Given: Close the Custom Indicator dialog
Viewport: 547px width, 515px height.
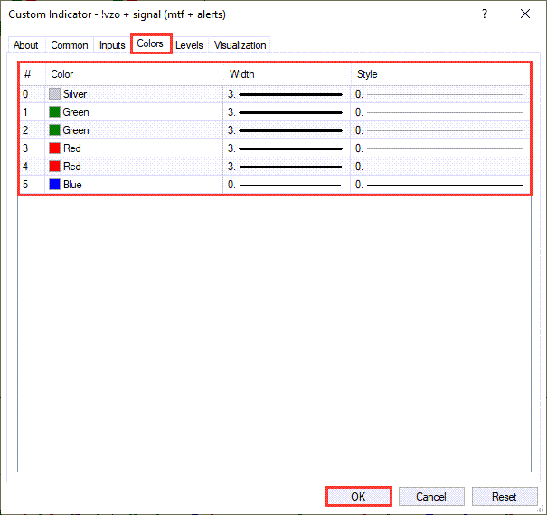Looking at the screenshot, I should pyautogui.click(x=525, y=14).
